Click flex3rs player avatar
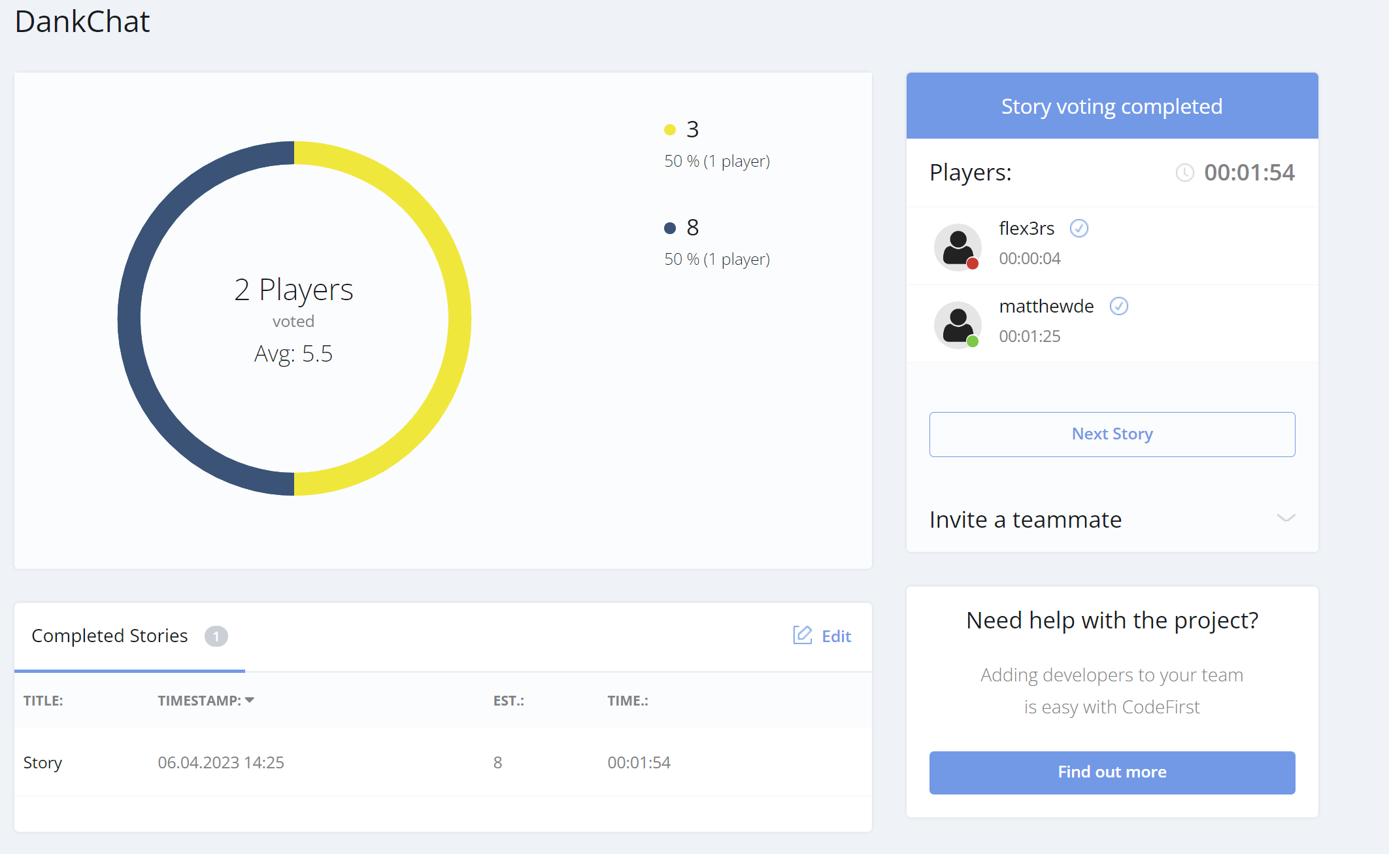This screenshot has width=1389, height=854. pyautogui.click(x=958, y=247)
